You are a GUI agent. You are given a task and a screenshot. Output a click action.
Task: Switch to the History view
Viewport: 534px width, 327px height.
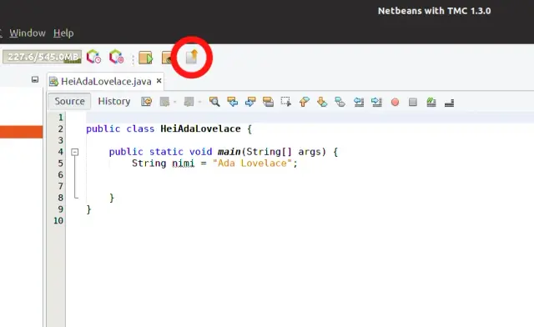(x=114, y=101)
